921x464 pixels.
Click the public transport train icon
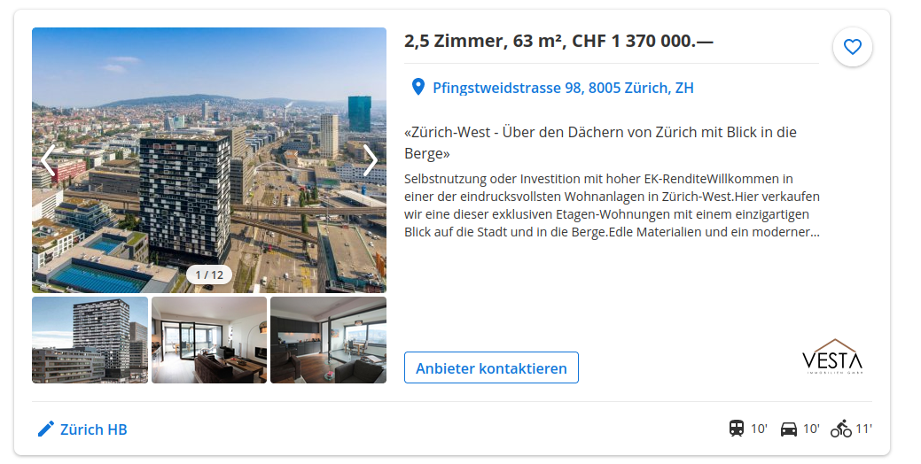point(736,429)
